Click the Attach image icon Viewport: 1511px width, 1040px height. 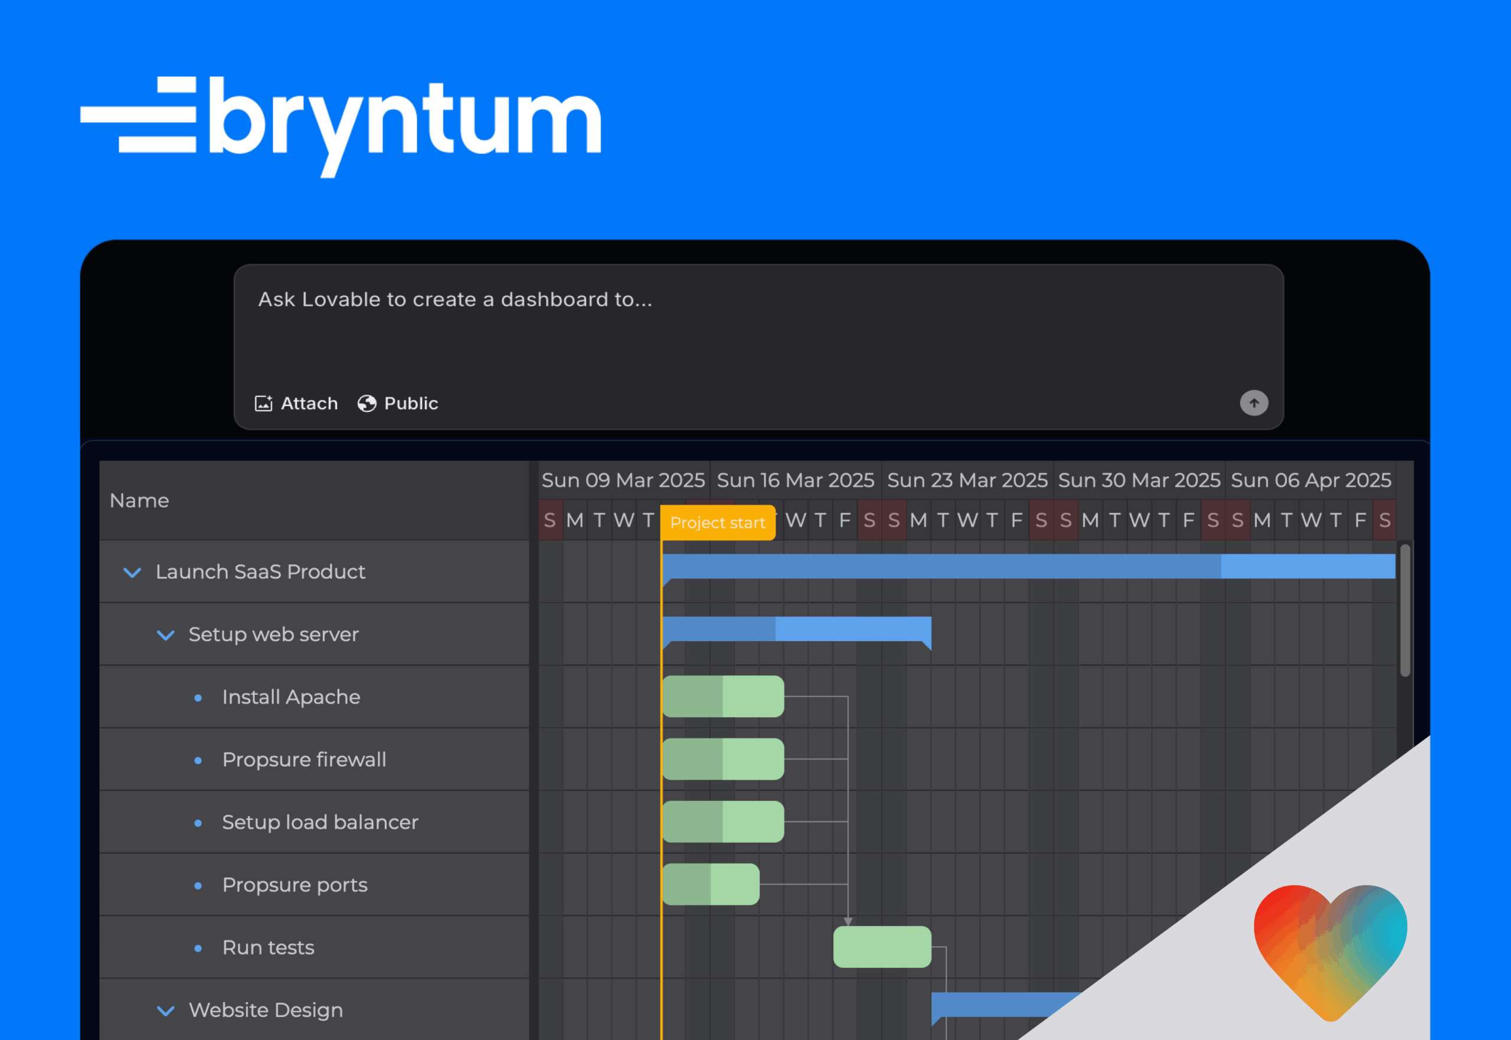(263, 403)
